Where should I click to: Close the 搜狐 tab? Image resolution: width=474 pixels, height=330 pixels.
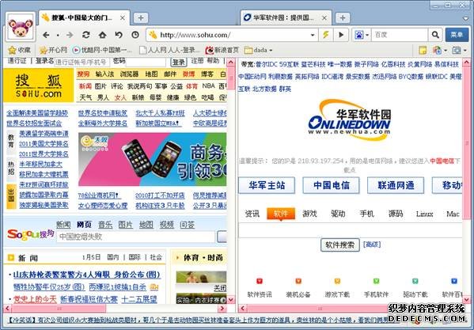123,18
